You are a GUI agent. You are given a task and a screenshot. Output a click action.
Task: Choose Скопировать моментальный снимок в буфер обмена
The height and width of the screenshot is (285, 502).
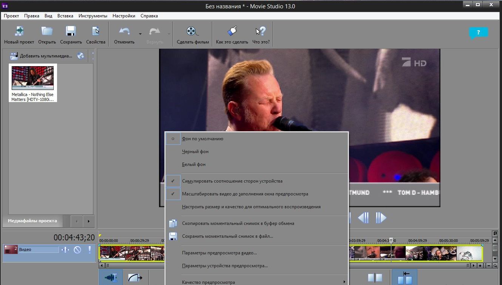click(256, 223)
